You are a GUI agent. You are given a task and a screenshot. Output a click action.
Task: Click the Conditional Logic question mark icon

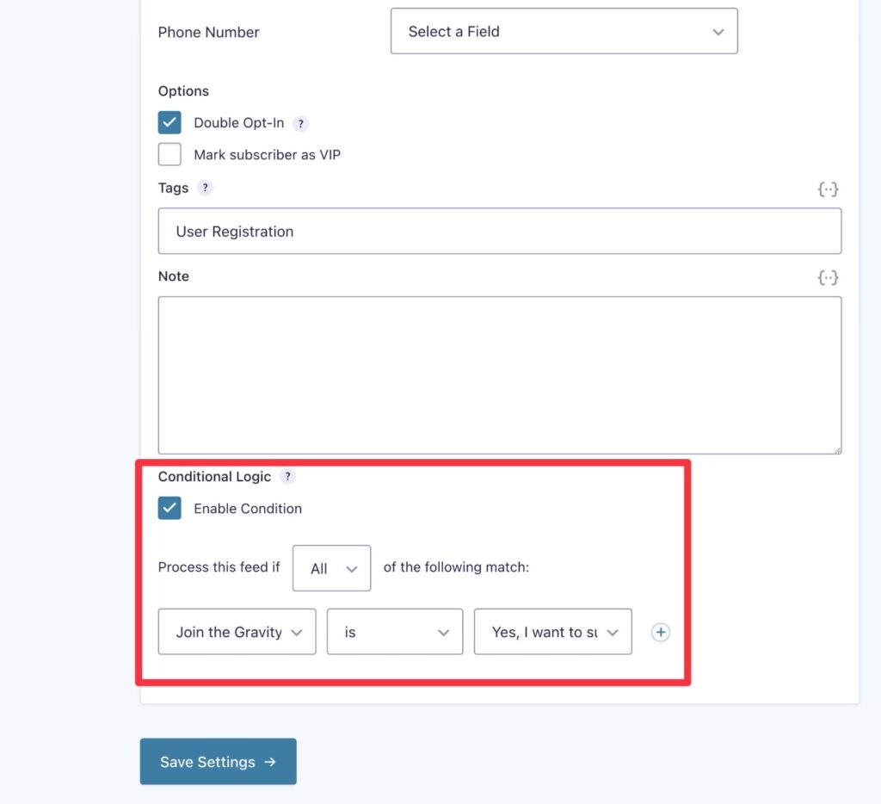point(288,476)
